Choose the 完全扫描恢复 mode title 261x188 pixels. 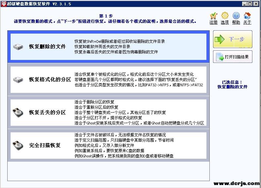45,145
